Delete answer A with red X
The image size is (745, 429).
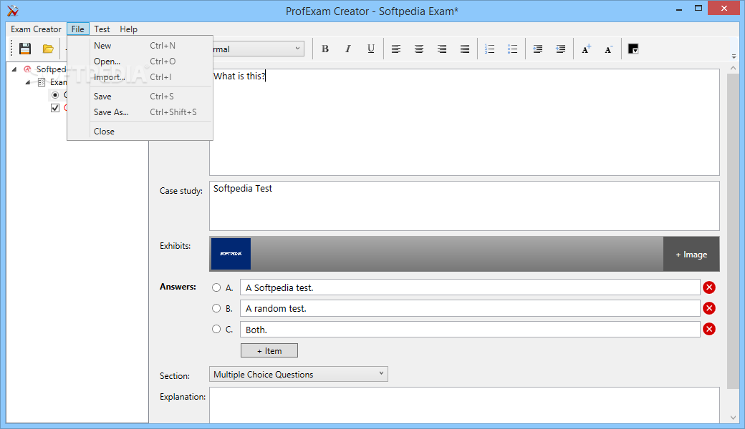709,287
